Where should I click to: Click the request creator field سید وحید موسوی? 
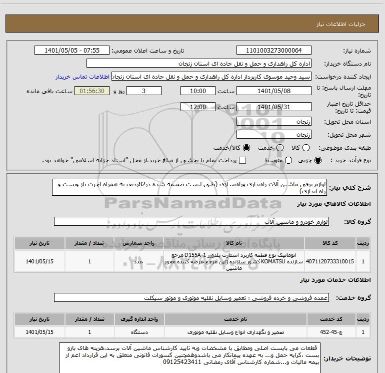211,77
